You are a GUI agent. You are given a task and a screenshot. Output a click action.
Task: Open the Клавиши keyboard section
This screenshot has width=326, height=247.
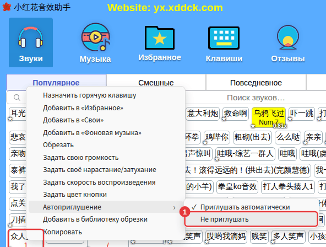click(224, 44)
